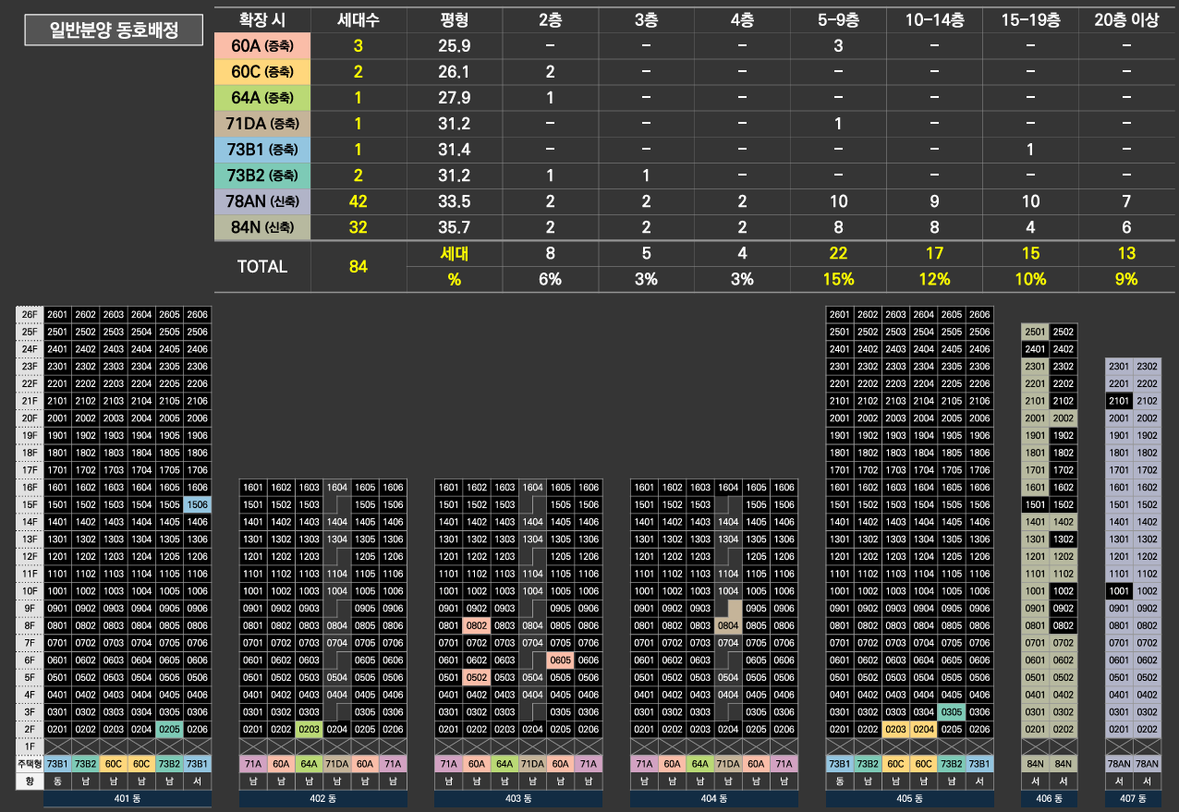
Task: Select the 73B1 (증축) blue legend swatch
Action: [262, 149]
